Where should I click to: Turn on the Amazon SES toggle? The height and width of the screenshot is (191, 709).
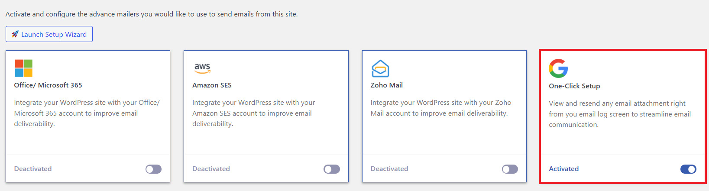(x=332, y=169)
